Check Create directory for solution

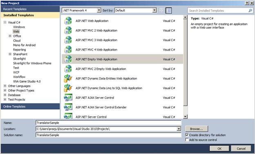187,135
